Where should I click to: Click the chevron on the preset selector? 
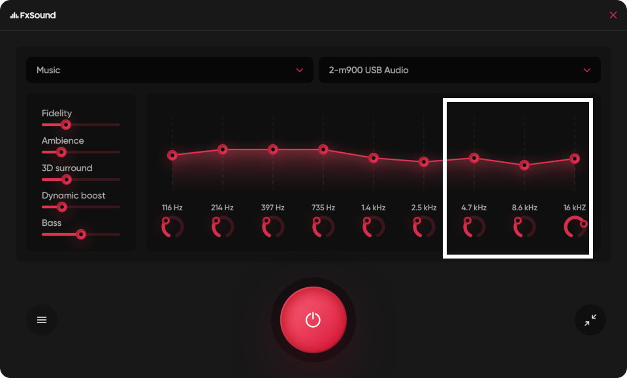tap(300, 70)
